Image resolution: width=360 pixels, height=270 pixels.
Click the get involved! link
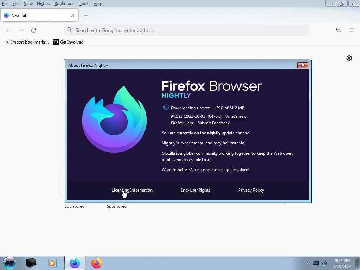238,170
